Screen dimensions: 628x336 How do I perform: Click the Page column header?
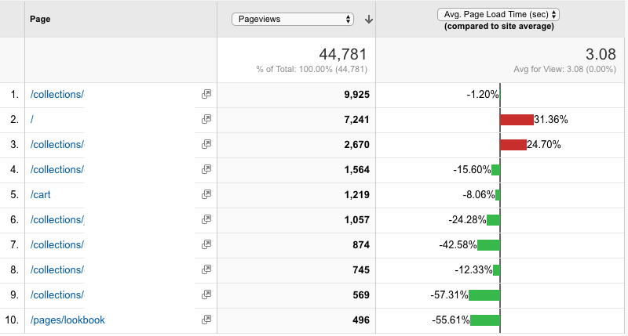point(40,19)
